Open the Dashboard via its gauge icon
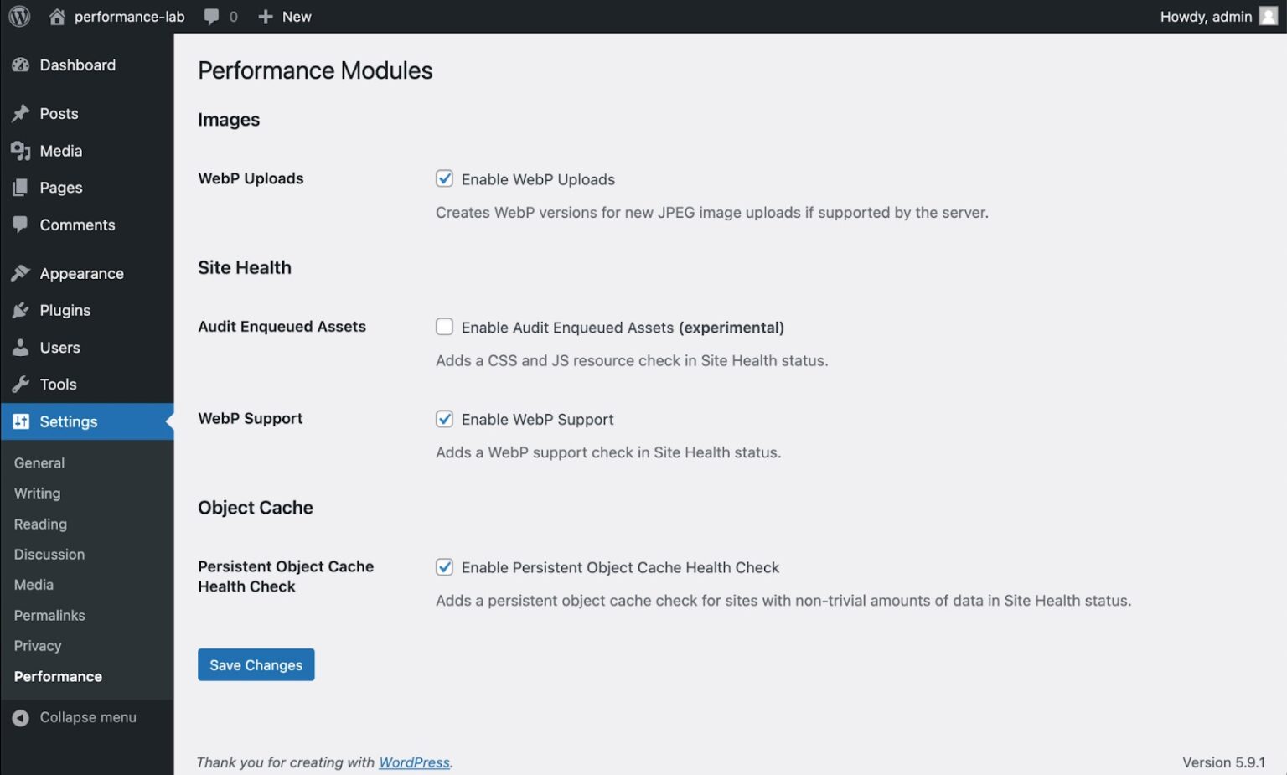The width and height of the screenshot is (1287, 775). (x=20, y=65)
